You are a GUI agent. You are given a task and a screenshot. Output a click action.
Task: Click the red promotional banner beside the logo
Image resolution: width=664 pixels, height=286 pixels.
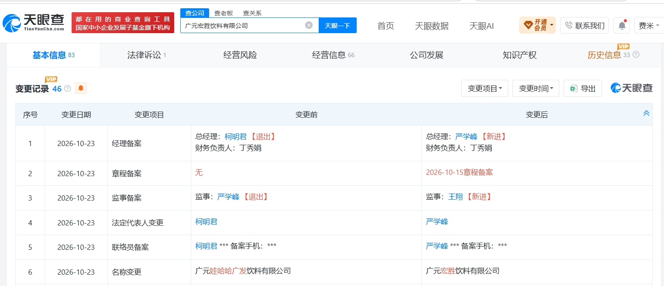tap(123, 23)
